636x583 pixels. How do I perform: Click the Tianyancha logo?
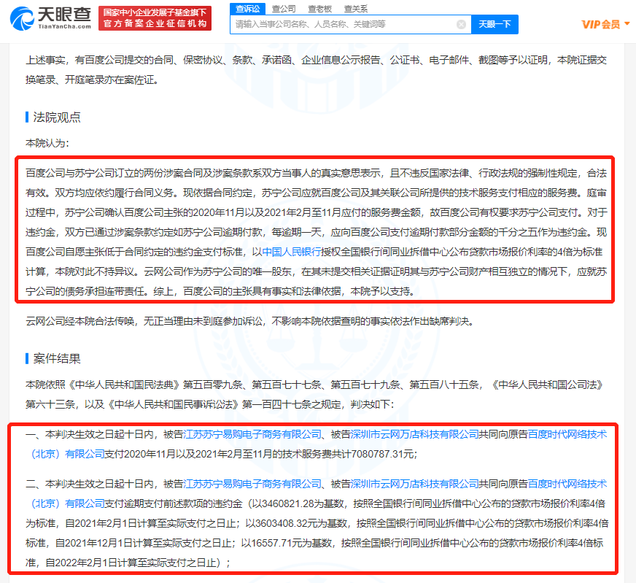pyautogui.click(x=49, y=18)
